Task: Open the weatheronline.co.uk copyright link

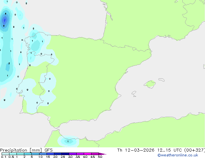Action: click(178, 155)
